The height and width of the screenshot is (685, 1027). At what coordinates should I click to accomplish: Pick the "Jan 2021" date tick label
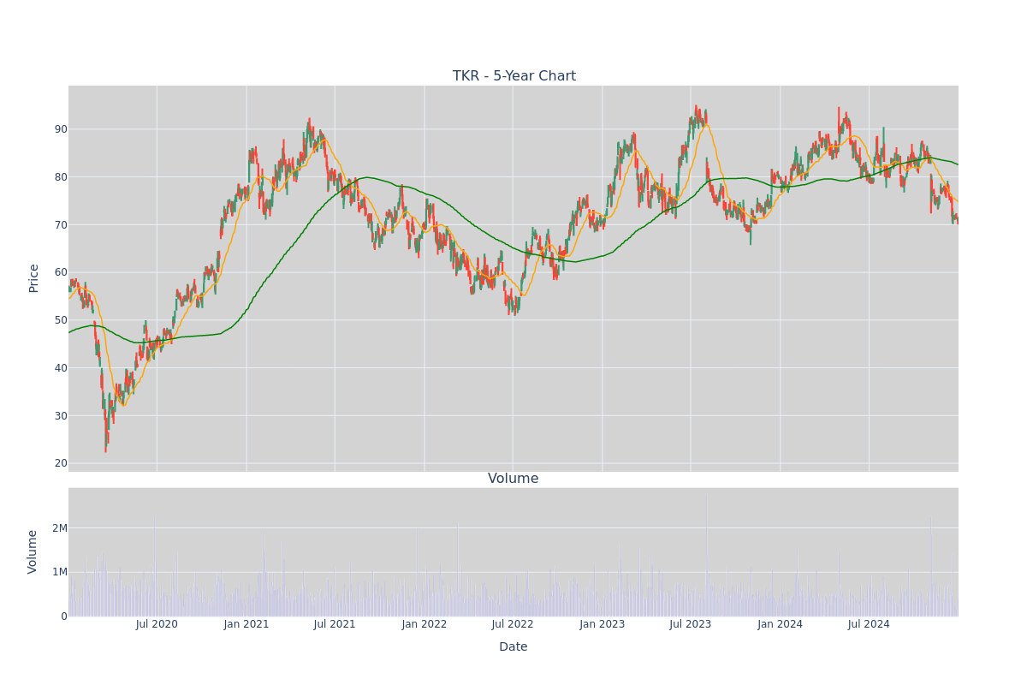point(246,624)
